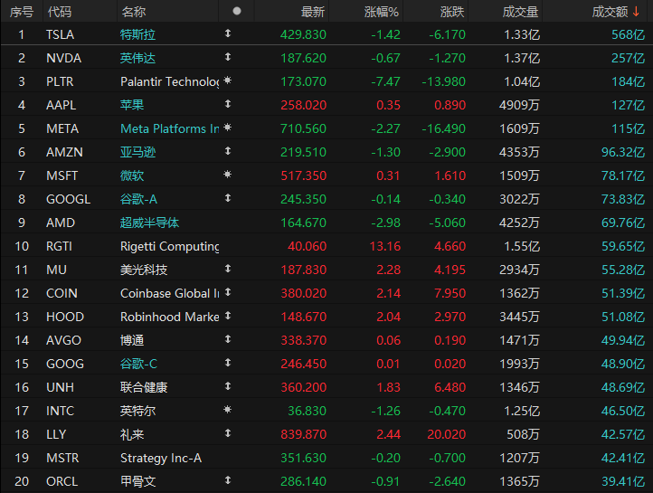Open the 英伟达 stock link
Screen dimensions: 653x493
click(137, 58)
